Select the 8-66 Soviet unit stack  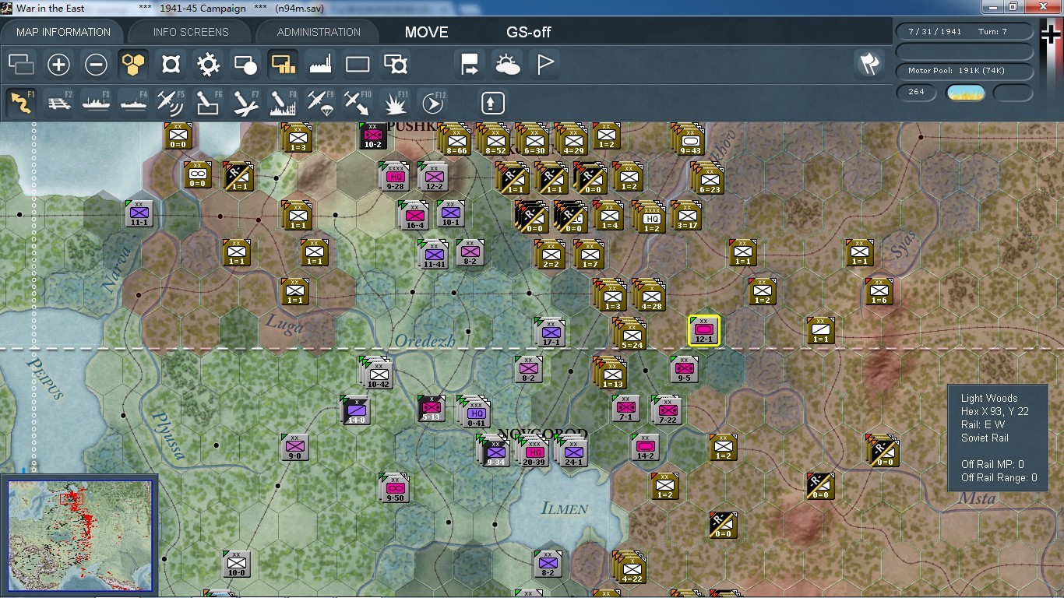(456, 140)
